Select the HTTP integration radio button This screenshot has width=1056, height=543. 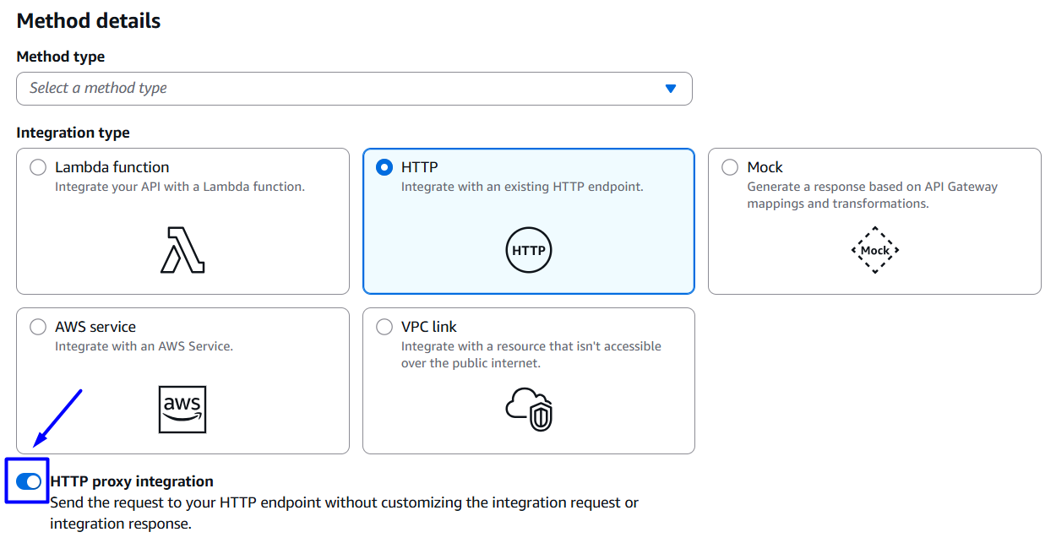(384, 167)
